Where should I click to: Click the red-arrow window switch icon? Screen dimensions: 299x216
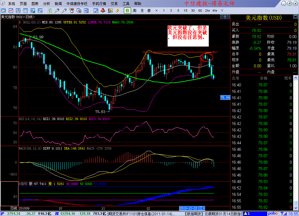79,11
